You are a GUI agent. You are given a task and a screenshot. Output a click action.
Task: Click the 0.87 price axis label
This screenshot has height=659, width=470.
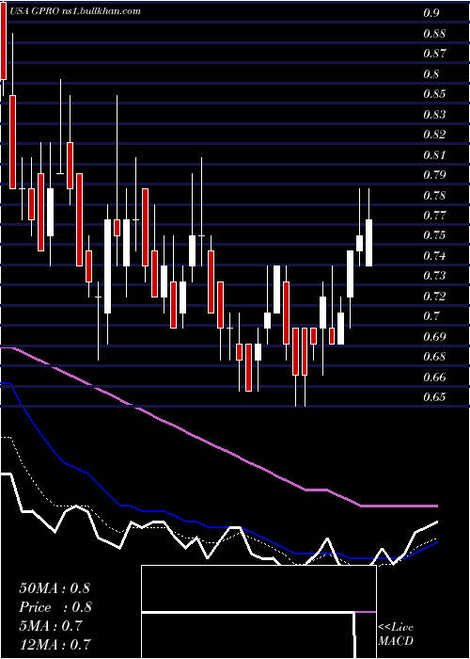[434, 54]
